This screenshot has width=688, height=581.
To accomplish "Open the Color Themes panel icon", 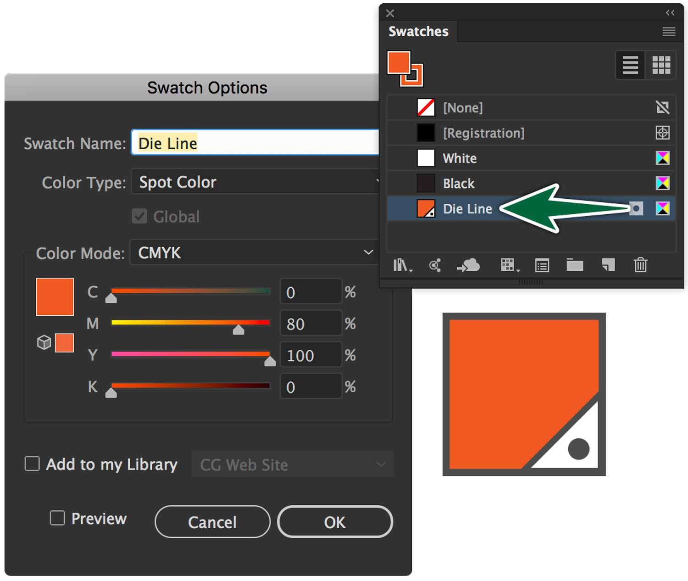I will tap(435, 265).
